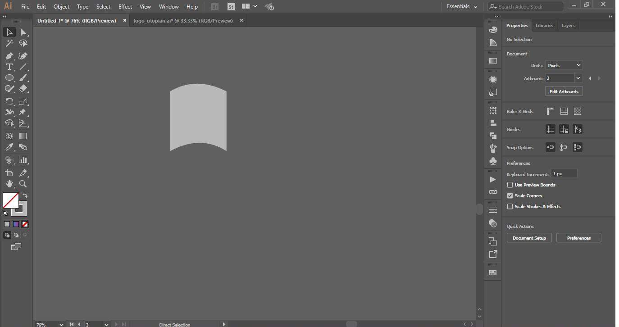Image resolution: width=619 pixels, height=327 pixels.
Task: Toggle lock guides icon
Action: 564,129
